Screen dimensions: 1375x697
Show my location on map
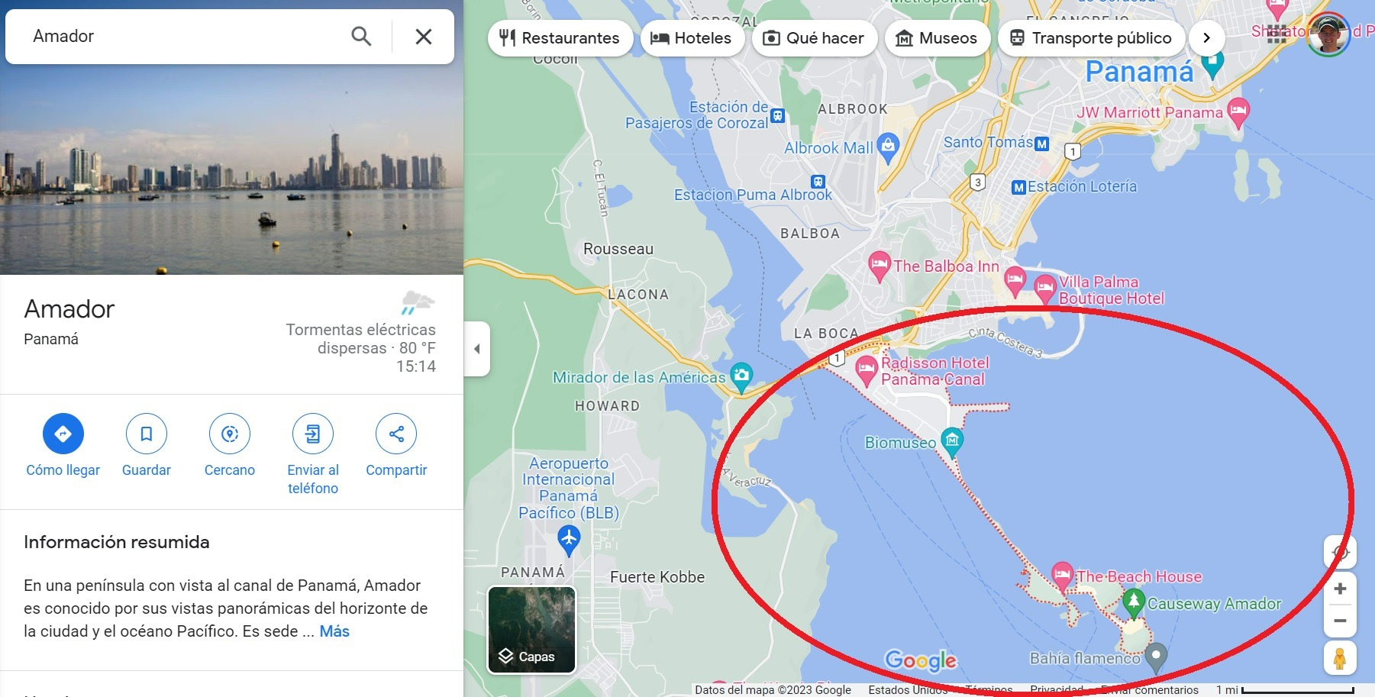click(x=1340, y=551)
